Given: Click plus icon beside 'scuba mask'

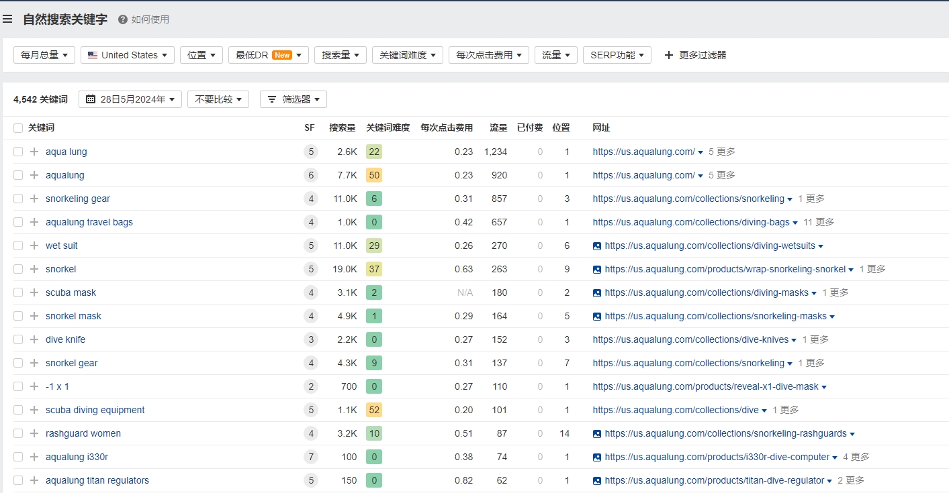Looking at the screenshot, I should 34,292.
